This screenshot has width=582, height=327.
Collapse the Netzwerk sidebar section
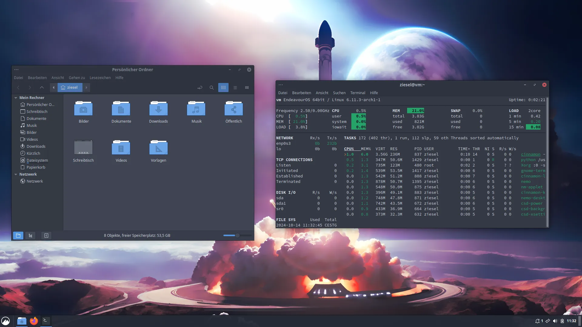point(16,174)
